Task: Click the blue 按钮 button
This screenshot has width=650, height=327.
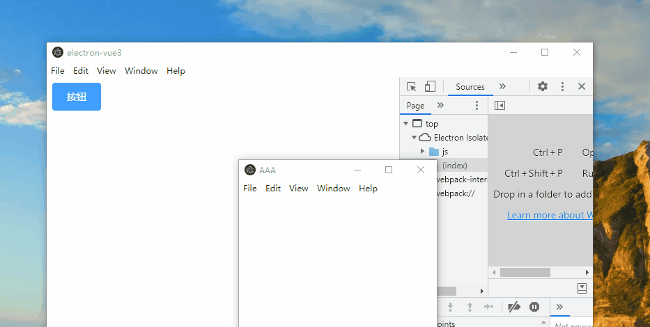Action: [77, 97]
